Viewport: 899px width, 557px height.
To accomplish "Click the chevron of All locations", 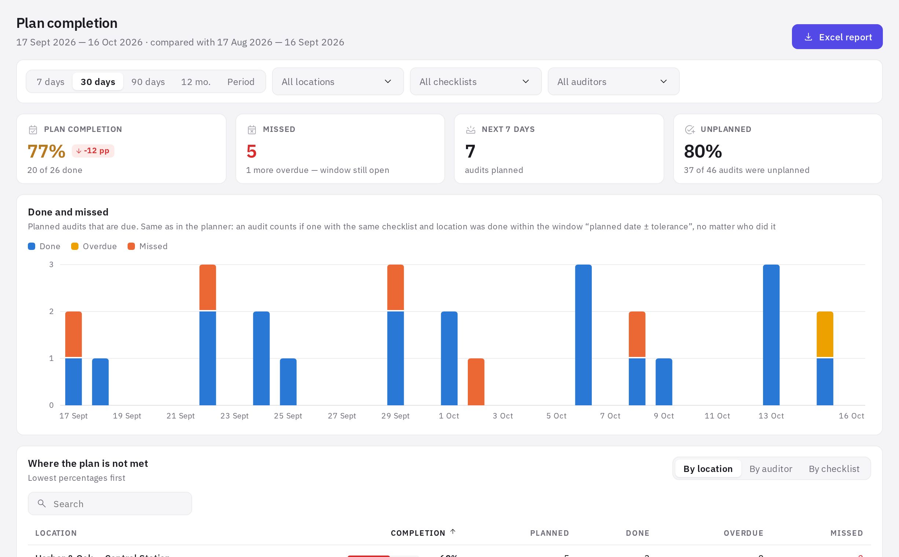I will (388, 81).
